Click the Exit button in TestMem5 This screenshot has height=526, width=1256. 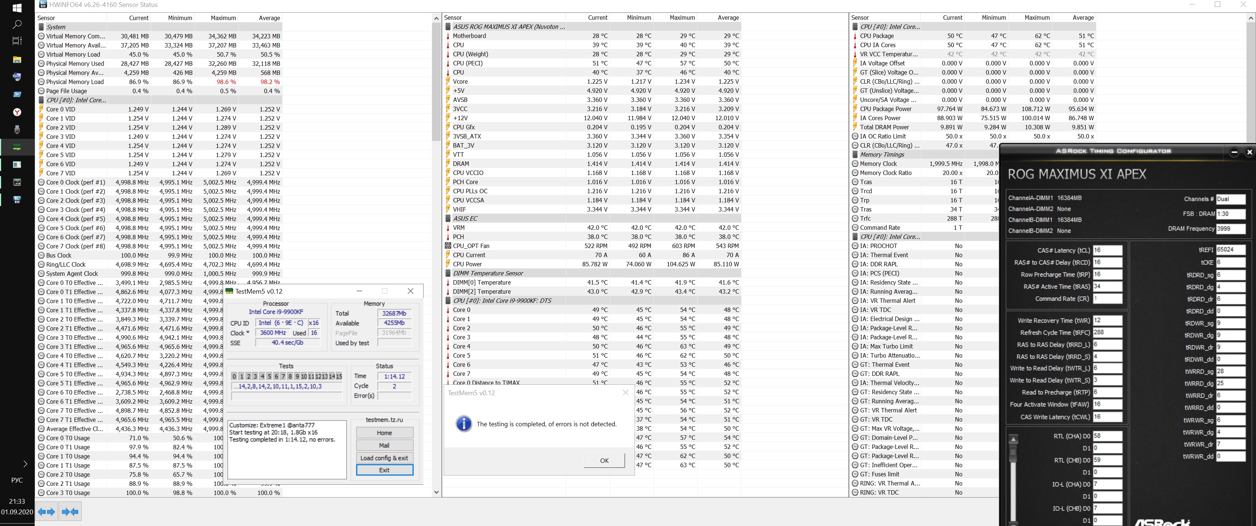point(384,470)
